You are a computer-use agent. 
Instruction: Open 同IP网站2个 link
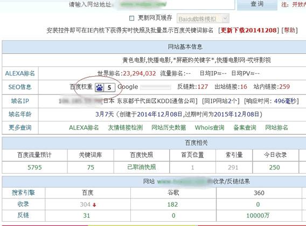pyautogui.click(x=220, y=101)
